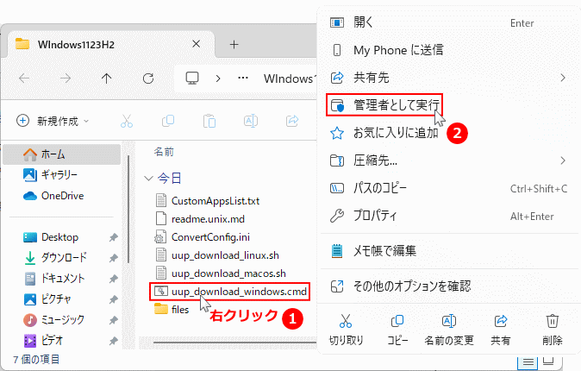The height and width of the screenshot is (371, 581).
Task: Open Desktop in quick access
Action: tap(61, 237)
